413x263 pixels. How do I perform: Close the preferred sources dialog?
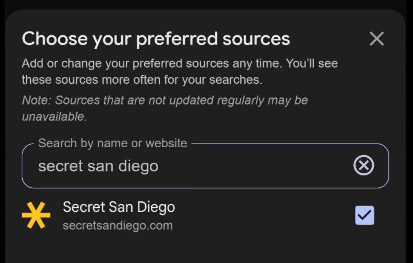point(377,39)
